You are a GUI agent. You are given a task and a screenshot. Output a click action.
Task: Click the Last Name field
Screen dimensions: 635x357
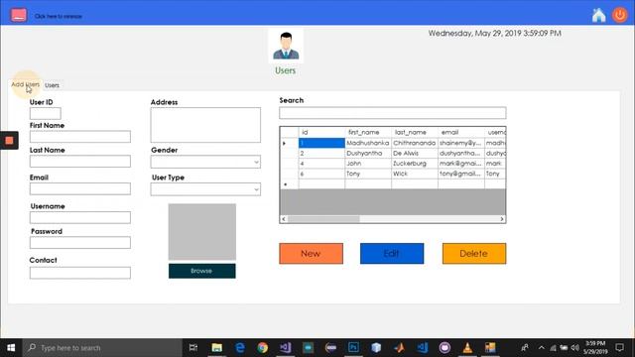[x=79, y=161]
